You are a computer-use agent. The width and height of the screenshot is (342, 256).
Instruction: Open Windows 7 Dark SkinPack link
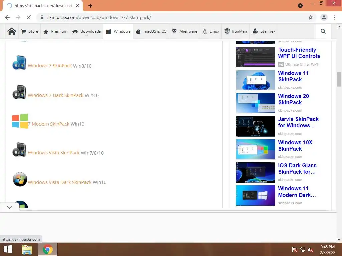(56, 95)
